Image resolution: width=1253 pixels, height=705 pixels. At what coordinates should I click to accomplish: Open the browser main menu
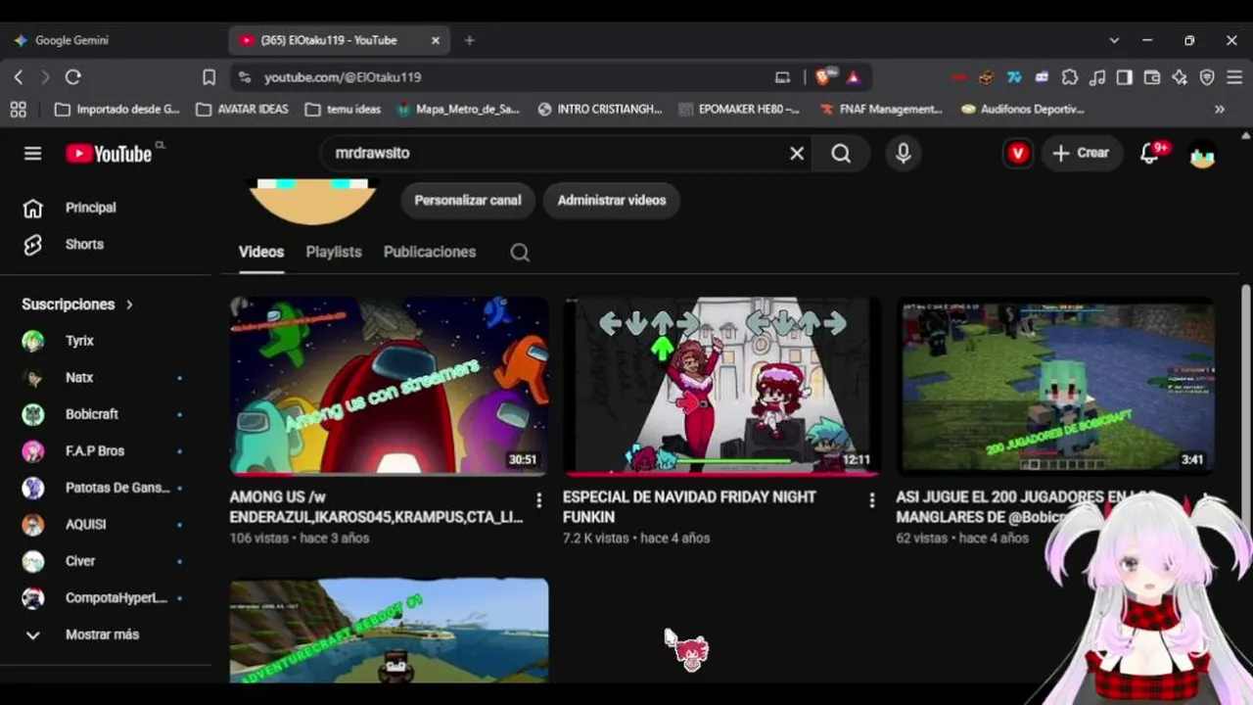click(x=1233, y=77)
